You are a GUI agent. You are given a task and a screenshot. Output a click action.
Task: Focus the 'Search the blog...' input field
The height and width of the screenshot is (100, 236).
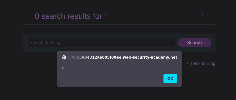tap(101, 43)
